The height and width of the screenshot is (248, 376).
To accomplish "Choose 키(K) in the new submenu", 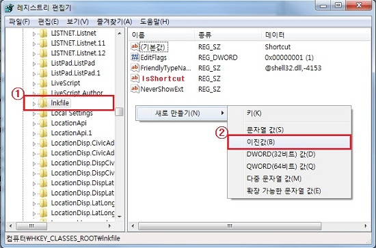I will (289, 113).
